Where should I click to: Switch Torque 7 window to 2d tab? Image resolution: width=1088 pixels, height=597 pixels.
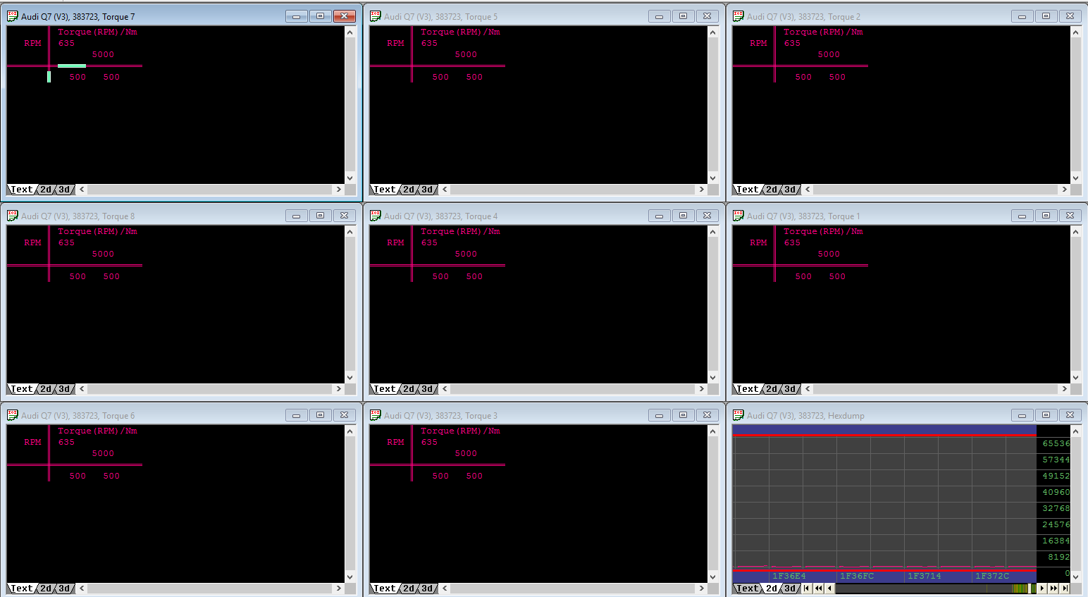[46, 190]
